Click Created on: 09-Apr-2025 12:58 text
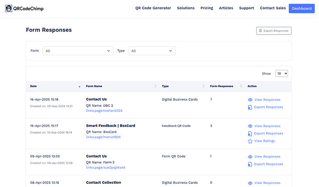The width and height of the screenshot is (319, 187). pos(51,163)
